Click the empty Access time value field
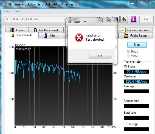 [136, 106]
